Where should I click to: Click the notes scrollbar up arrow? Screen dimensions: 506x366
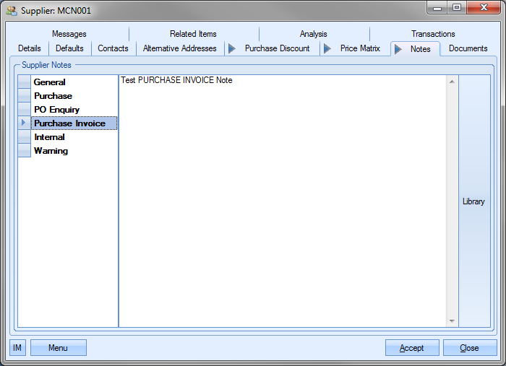452,82
